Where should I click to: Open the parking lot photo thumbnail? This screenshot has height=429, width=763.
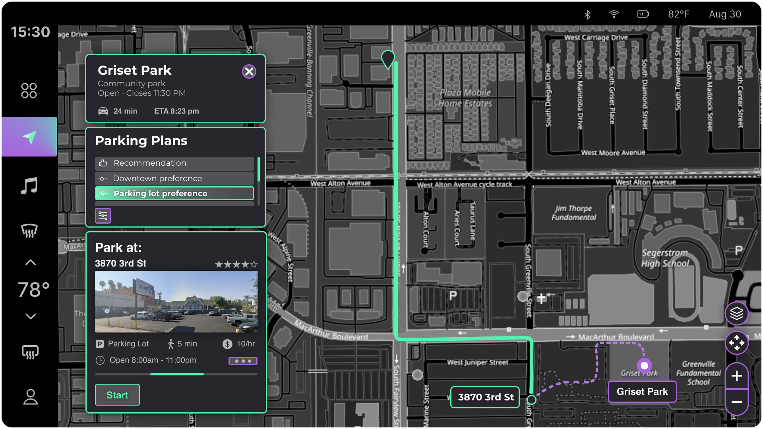tap(176, 302)
